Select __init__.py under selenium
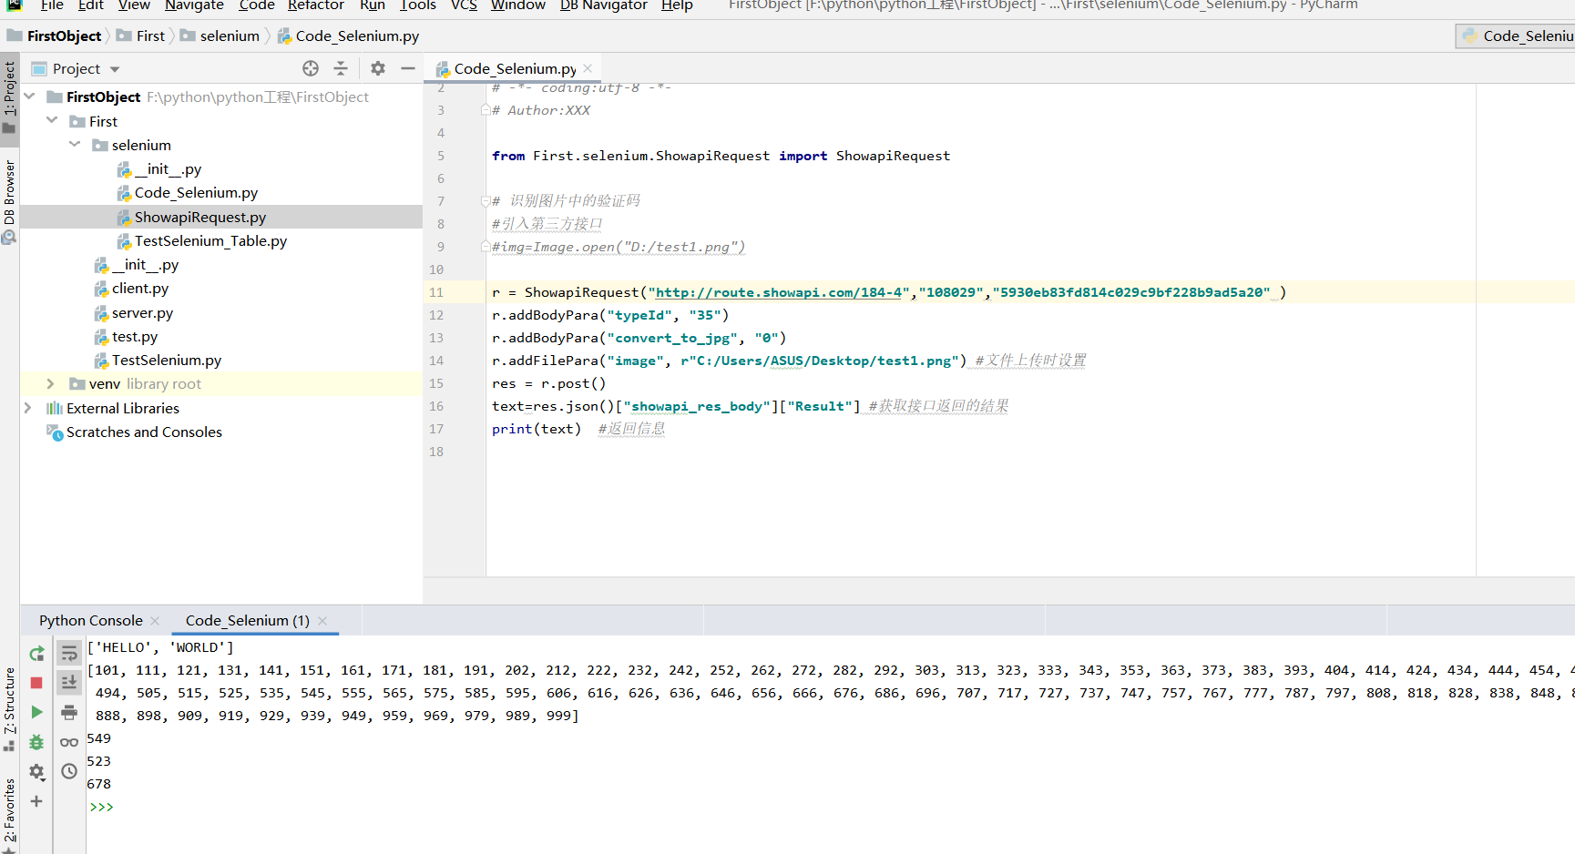The height and width of the screenshot is (854, 1575). click(169, 169)
